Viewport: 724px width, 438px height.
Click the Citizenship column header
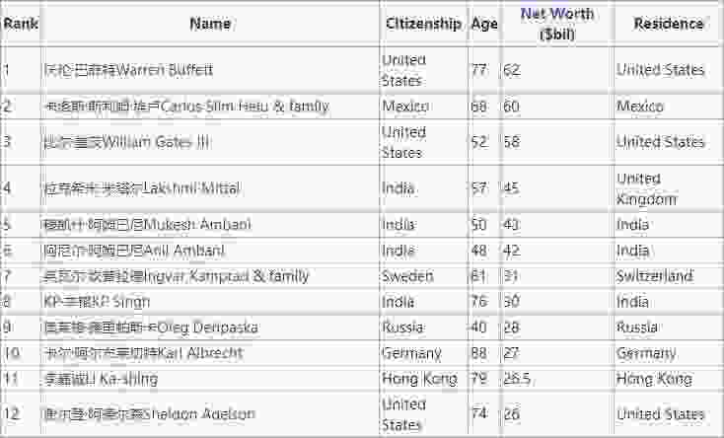(x=423, y=23)
